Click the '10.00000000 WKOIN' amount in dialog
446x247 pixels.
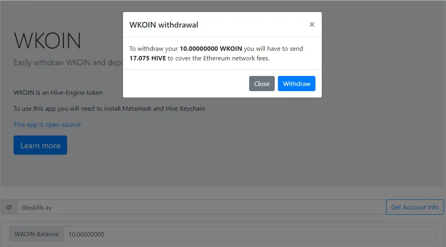[x=211, y=49]
